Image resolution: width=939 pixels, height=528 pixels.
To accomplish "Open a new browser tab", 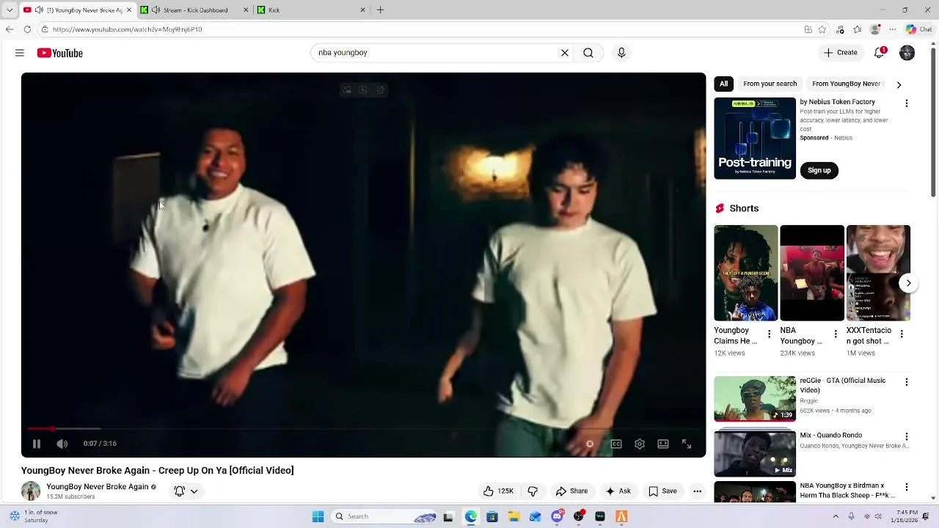I will point(380,10).
